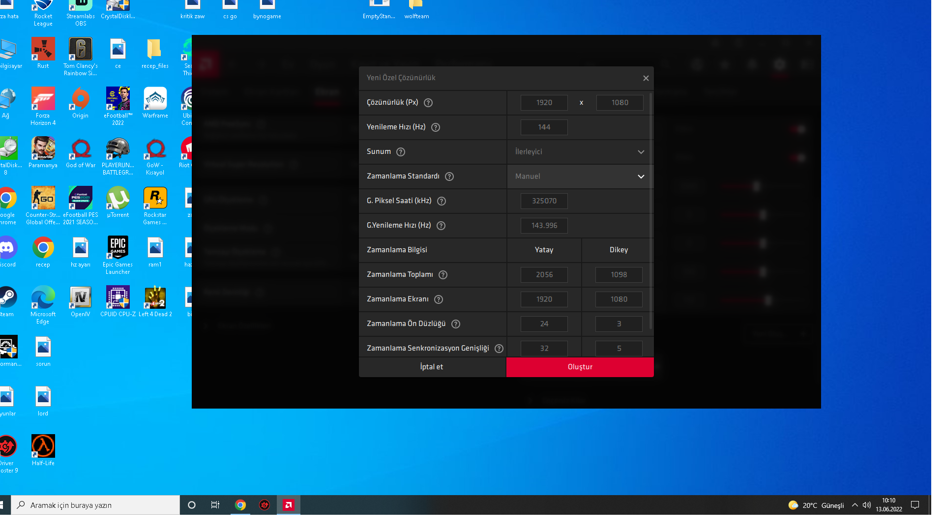944x531 pixels.
Task: Open notification center from taskbar
Action: (915, 505)
